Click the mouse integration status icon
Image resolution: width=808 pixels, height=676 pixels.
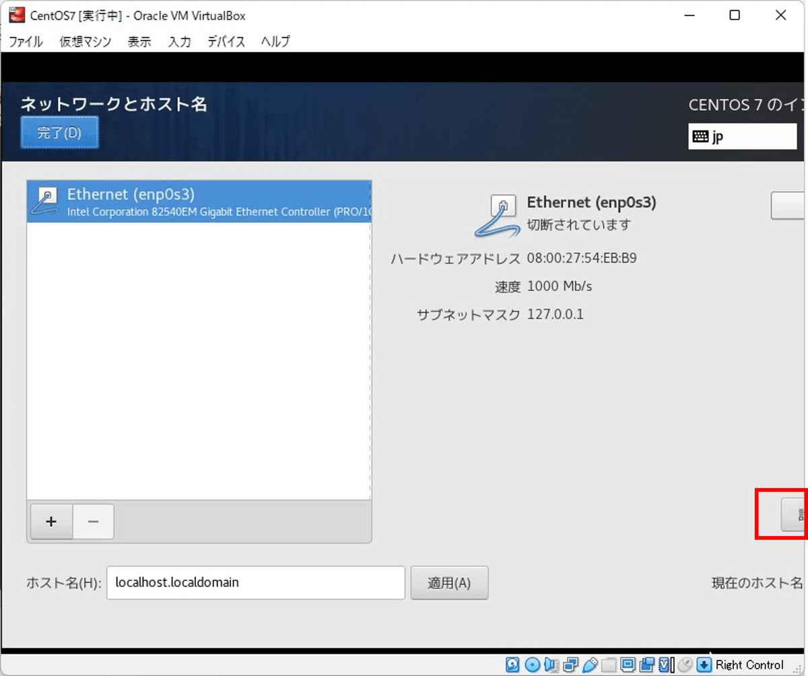685,665
